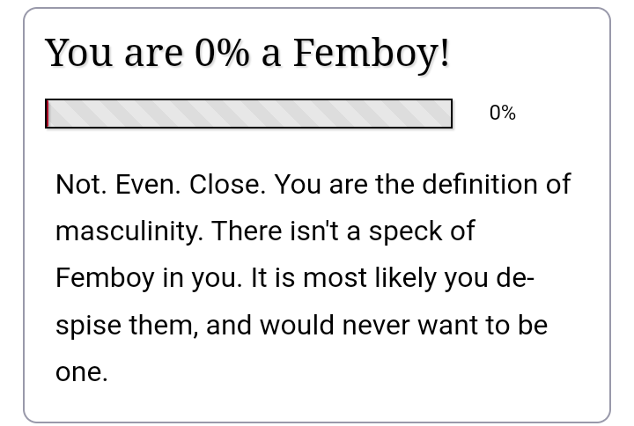The image size is (634, 426).
Task: Click the striped gray progress bar
Action: [249, 114]
